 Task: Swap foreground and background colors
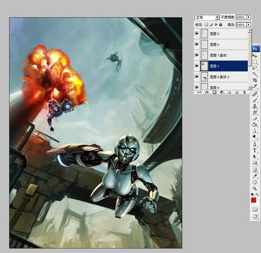point(257,194)
